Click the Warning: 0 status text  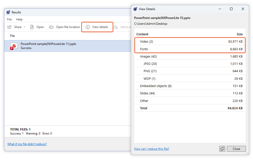point(33,133)
